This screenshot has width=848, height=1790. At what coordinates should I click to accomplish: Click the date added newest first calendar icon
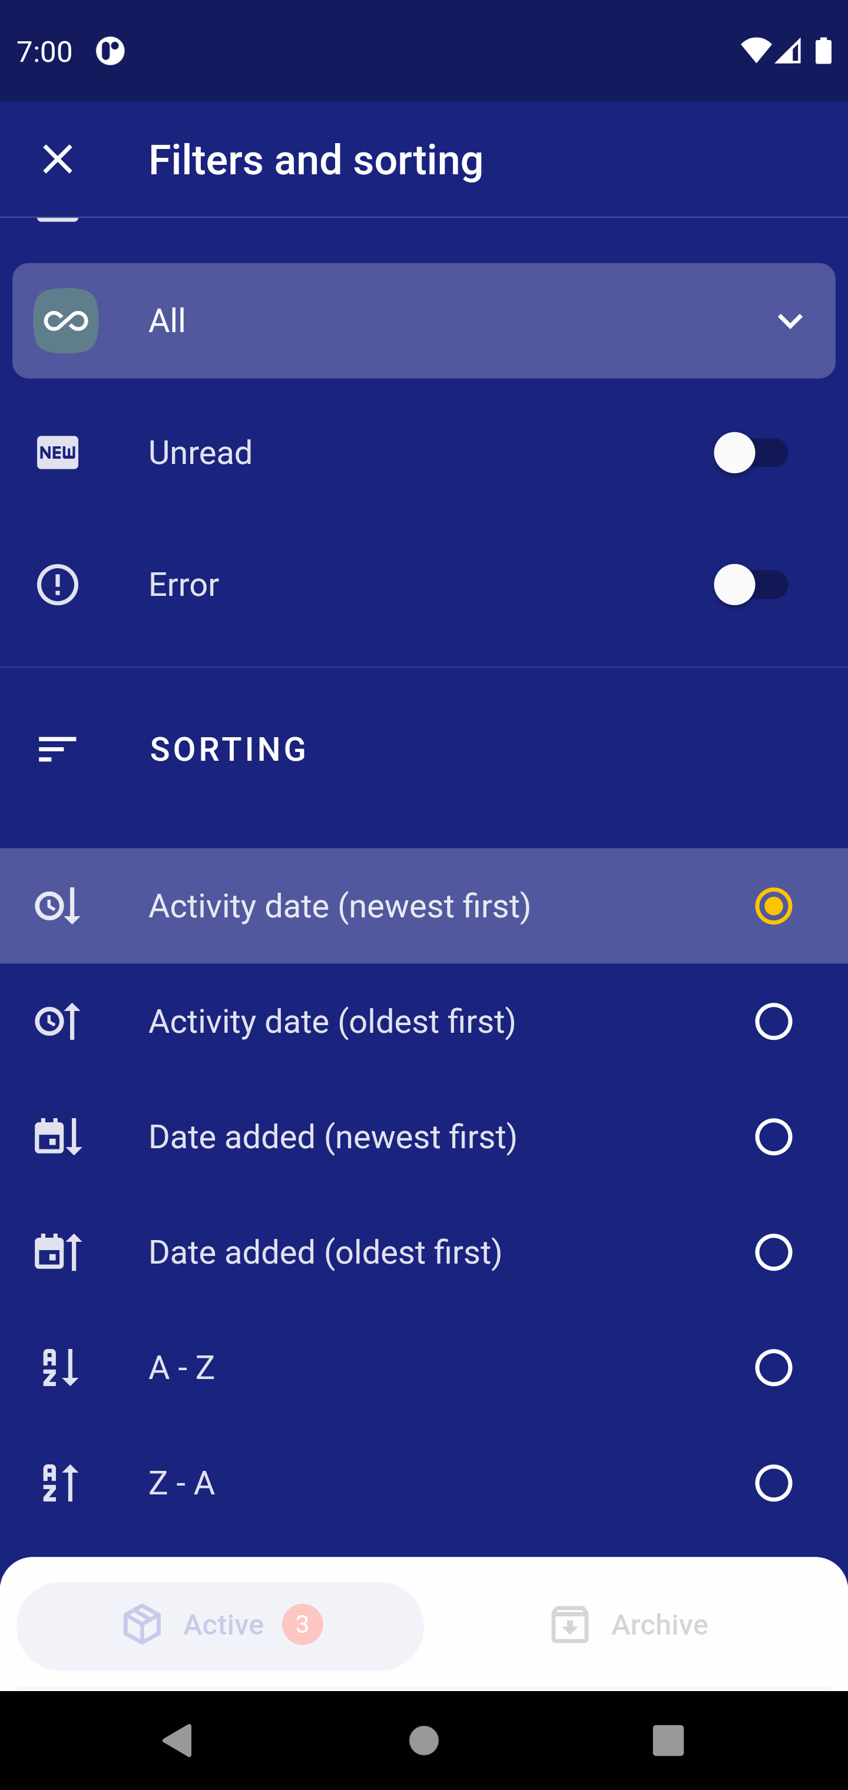[58, 1137]
